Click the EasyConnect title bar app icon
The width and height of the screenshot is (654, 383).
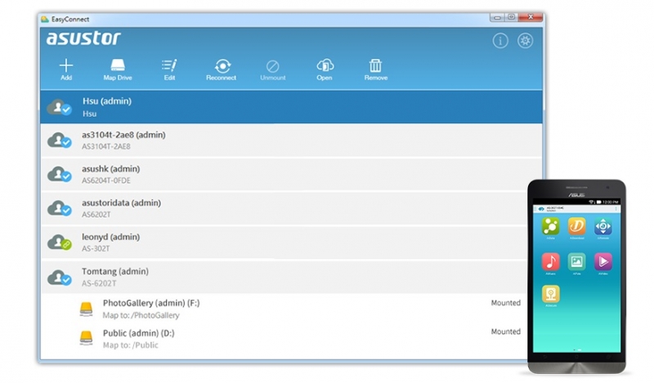(45, 19)
